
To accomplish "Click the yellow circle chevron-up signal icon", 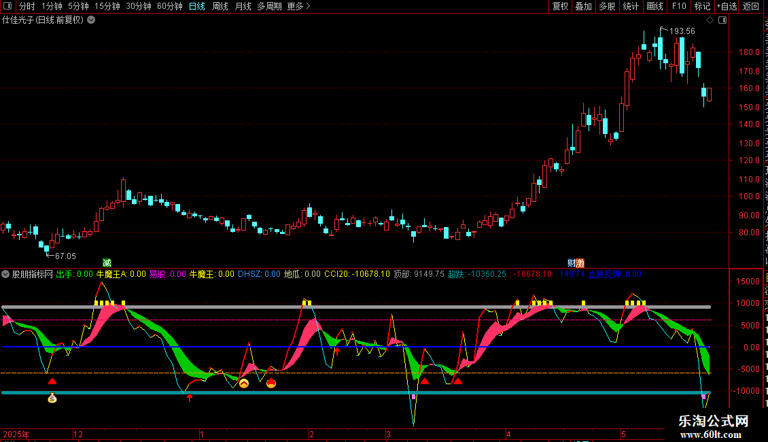I will click(x=244, y=384).
